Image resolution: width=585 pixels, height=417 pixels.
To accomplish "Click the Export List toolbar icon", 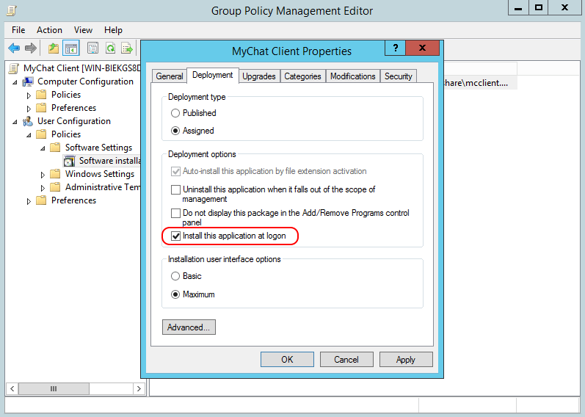I will [127, 48].
